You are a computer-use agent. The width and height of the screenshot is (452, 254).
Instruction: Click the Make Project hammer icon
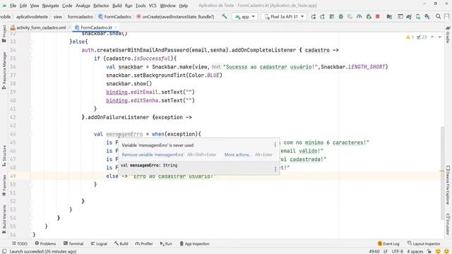tap(225, 16)
